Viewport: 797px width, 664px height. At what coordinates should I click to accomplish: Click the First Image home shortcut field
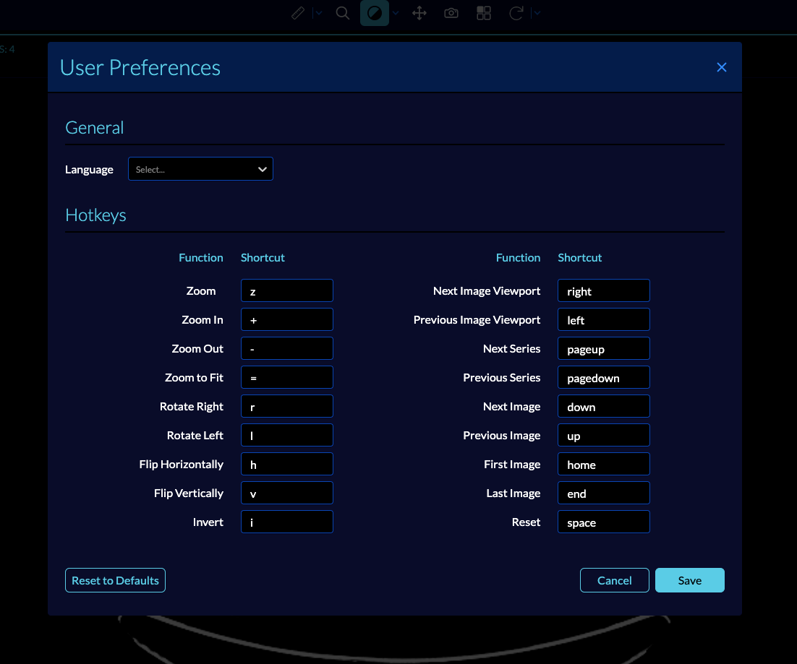click(x=603, y=464)
